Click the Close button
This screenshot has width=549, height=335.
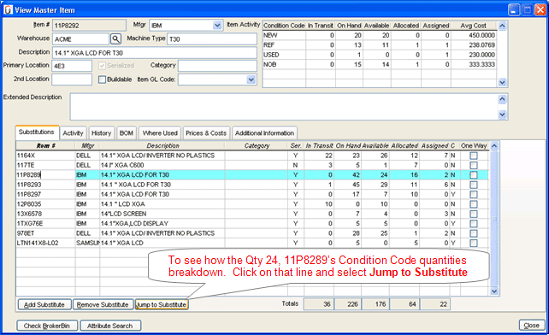532,326
